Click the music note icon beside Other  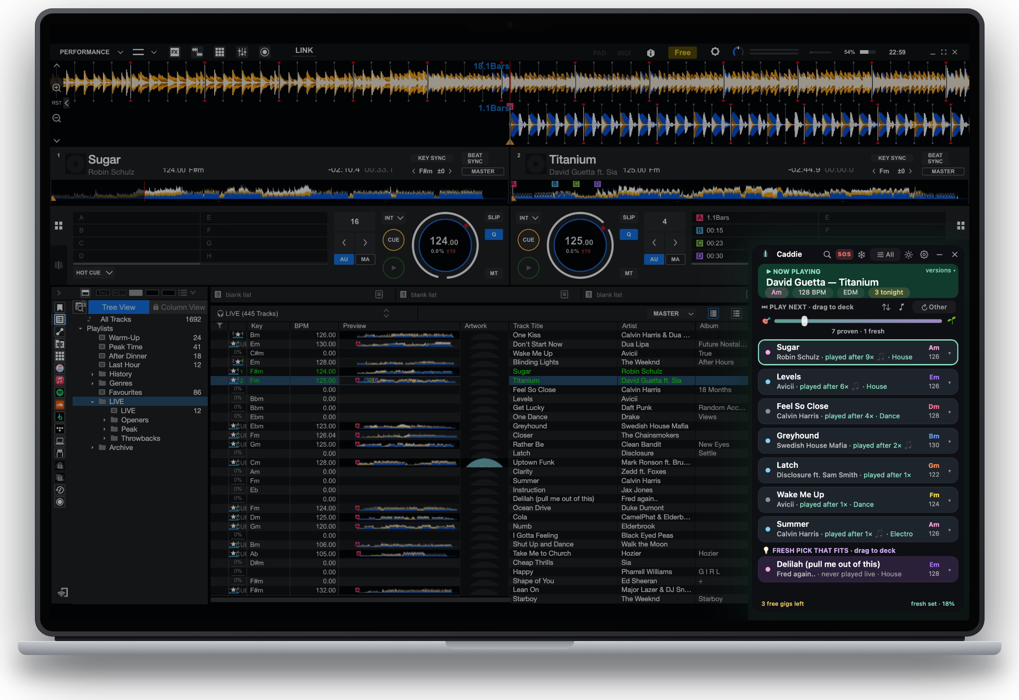click(901, 307)
